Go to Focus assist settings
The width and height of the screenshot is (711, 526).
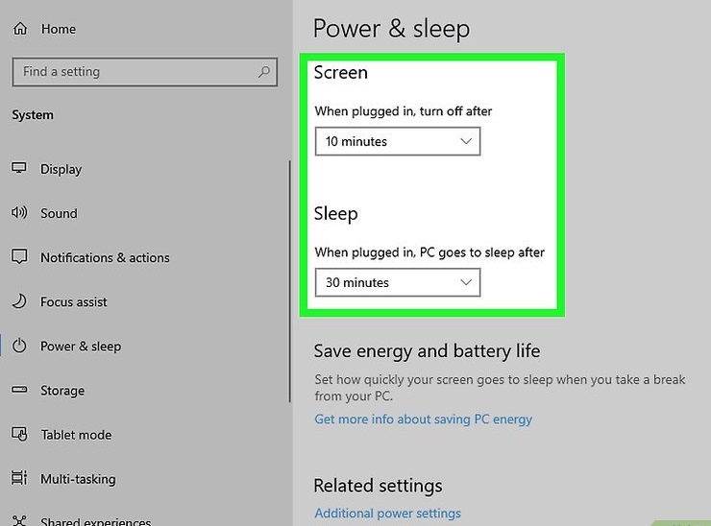[73, 301]
